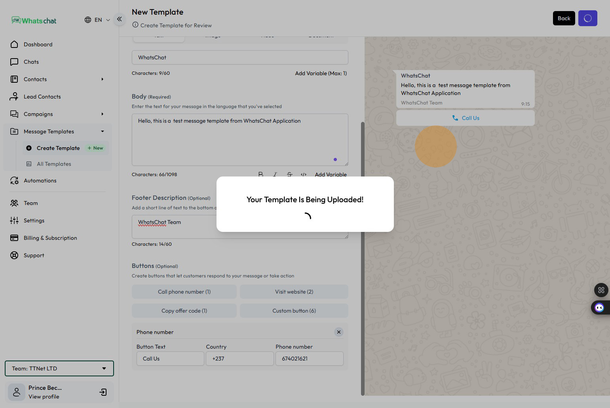Go to the Dashboard page
610x408 pixels.
point(38,44)
